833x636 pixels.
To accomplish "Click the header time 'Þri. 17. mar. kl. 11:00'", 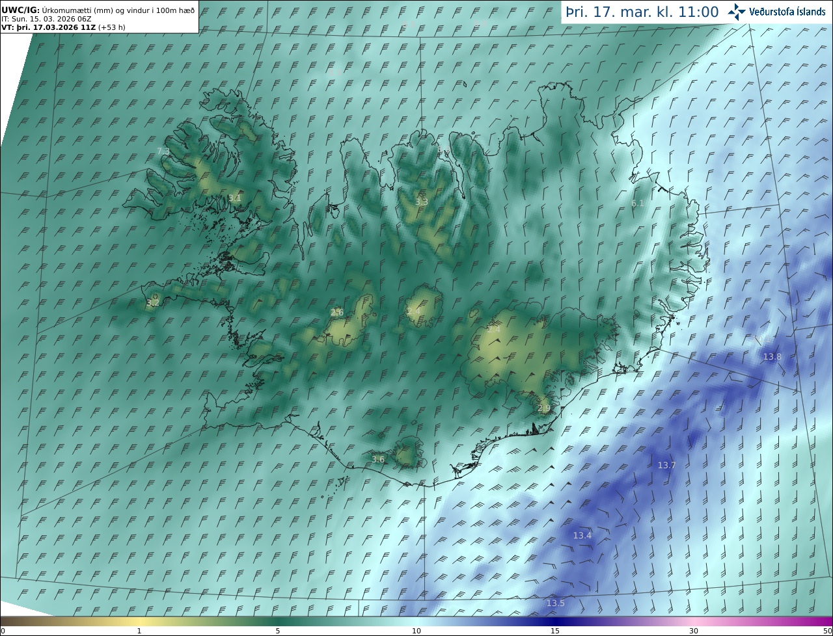I will click(x=642, y=12).
